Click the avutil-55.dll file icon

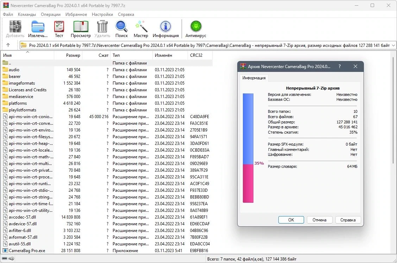[5, 244]
